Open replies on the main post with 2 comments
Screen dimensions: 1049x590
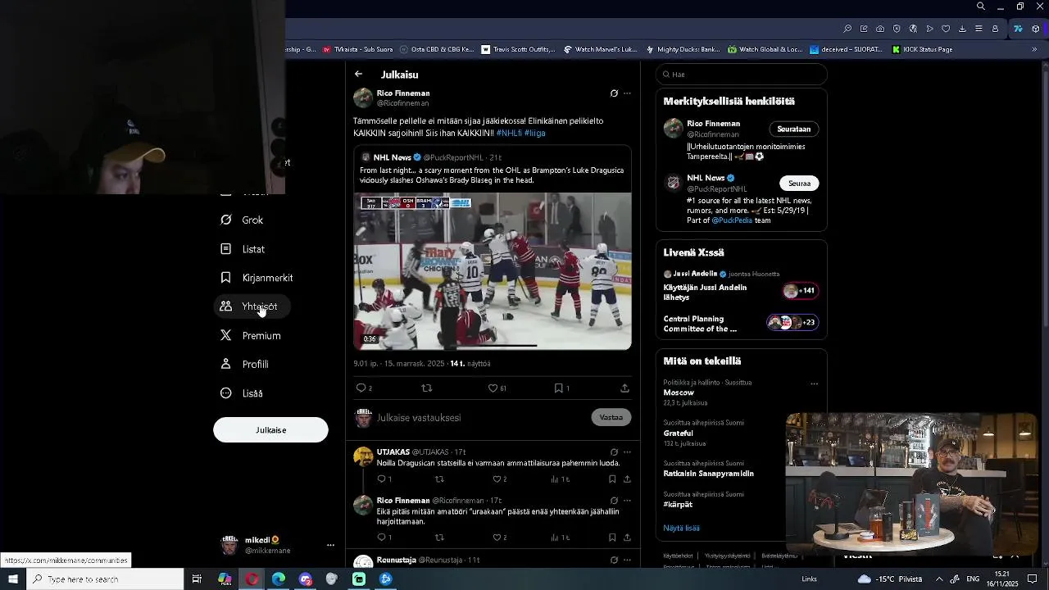click(364, 388)
